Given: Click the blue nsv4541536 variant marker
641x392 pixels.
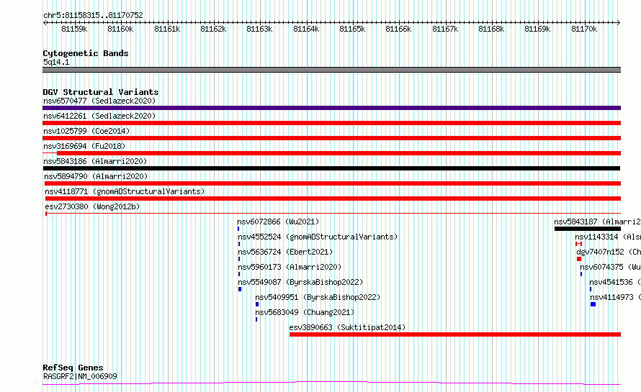Looking at the screenshot, I should (x=591, y=289).
